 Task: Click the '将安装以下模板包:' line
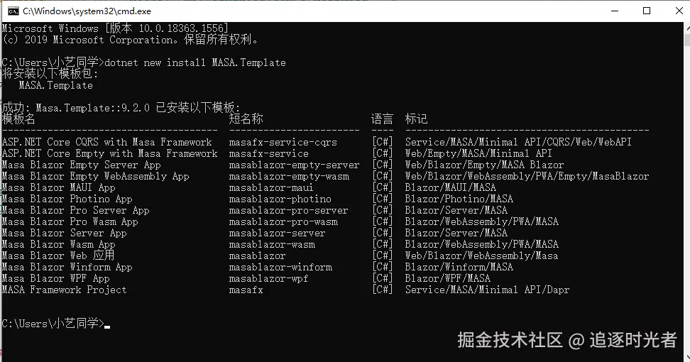(50, 74)
